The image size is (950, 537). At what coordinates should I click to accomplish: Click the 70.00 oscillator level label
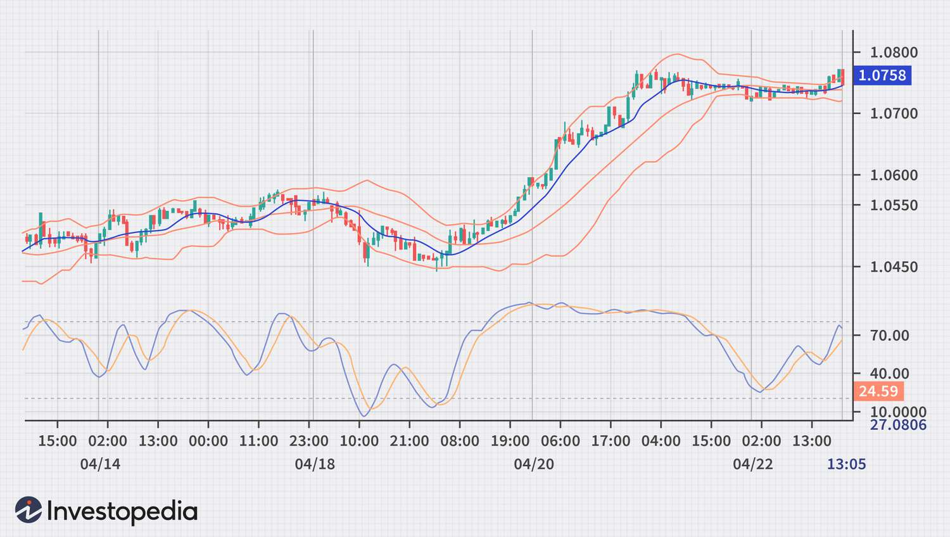pyautogui.click(x=890, y=336)
